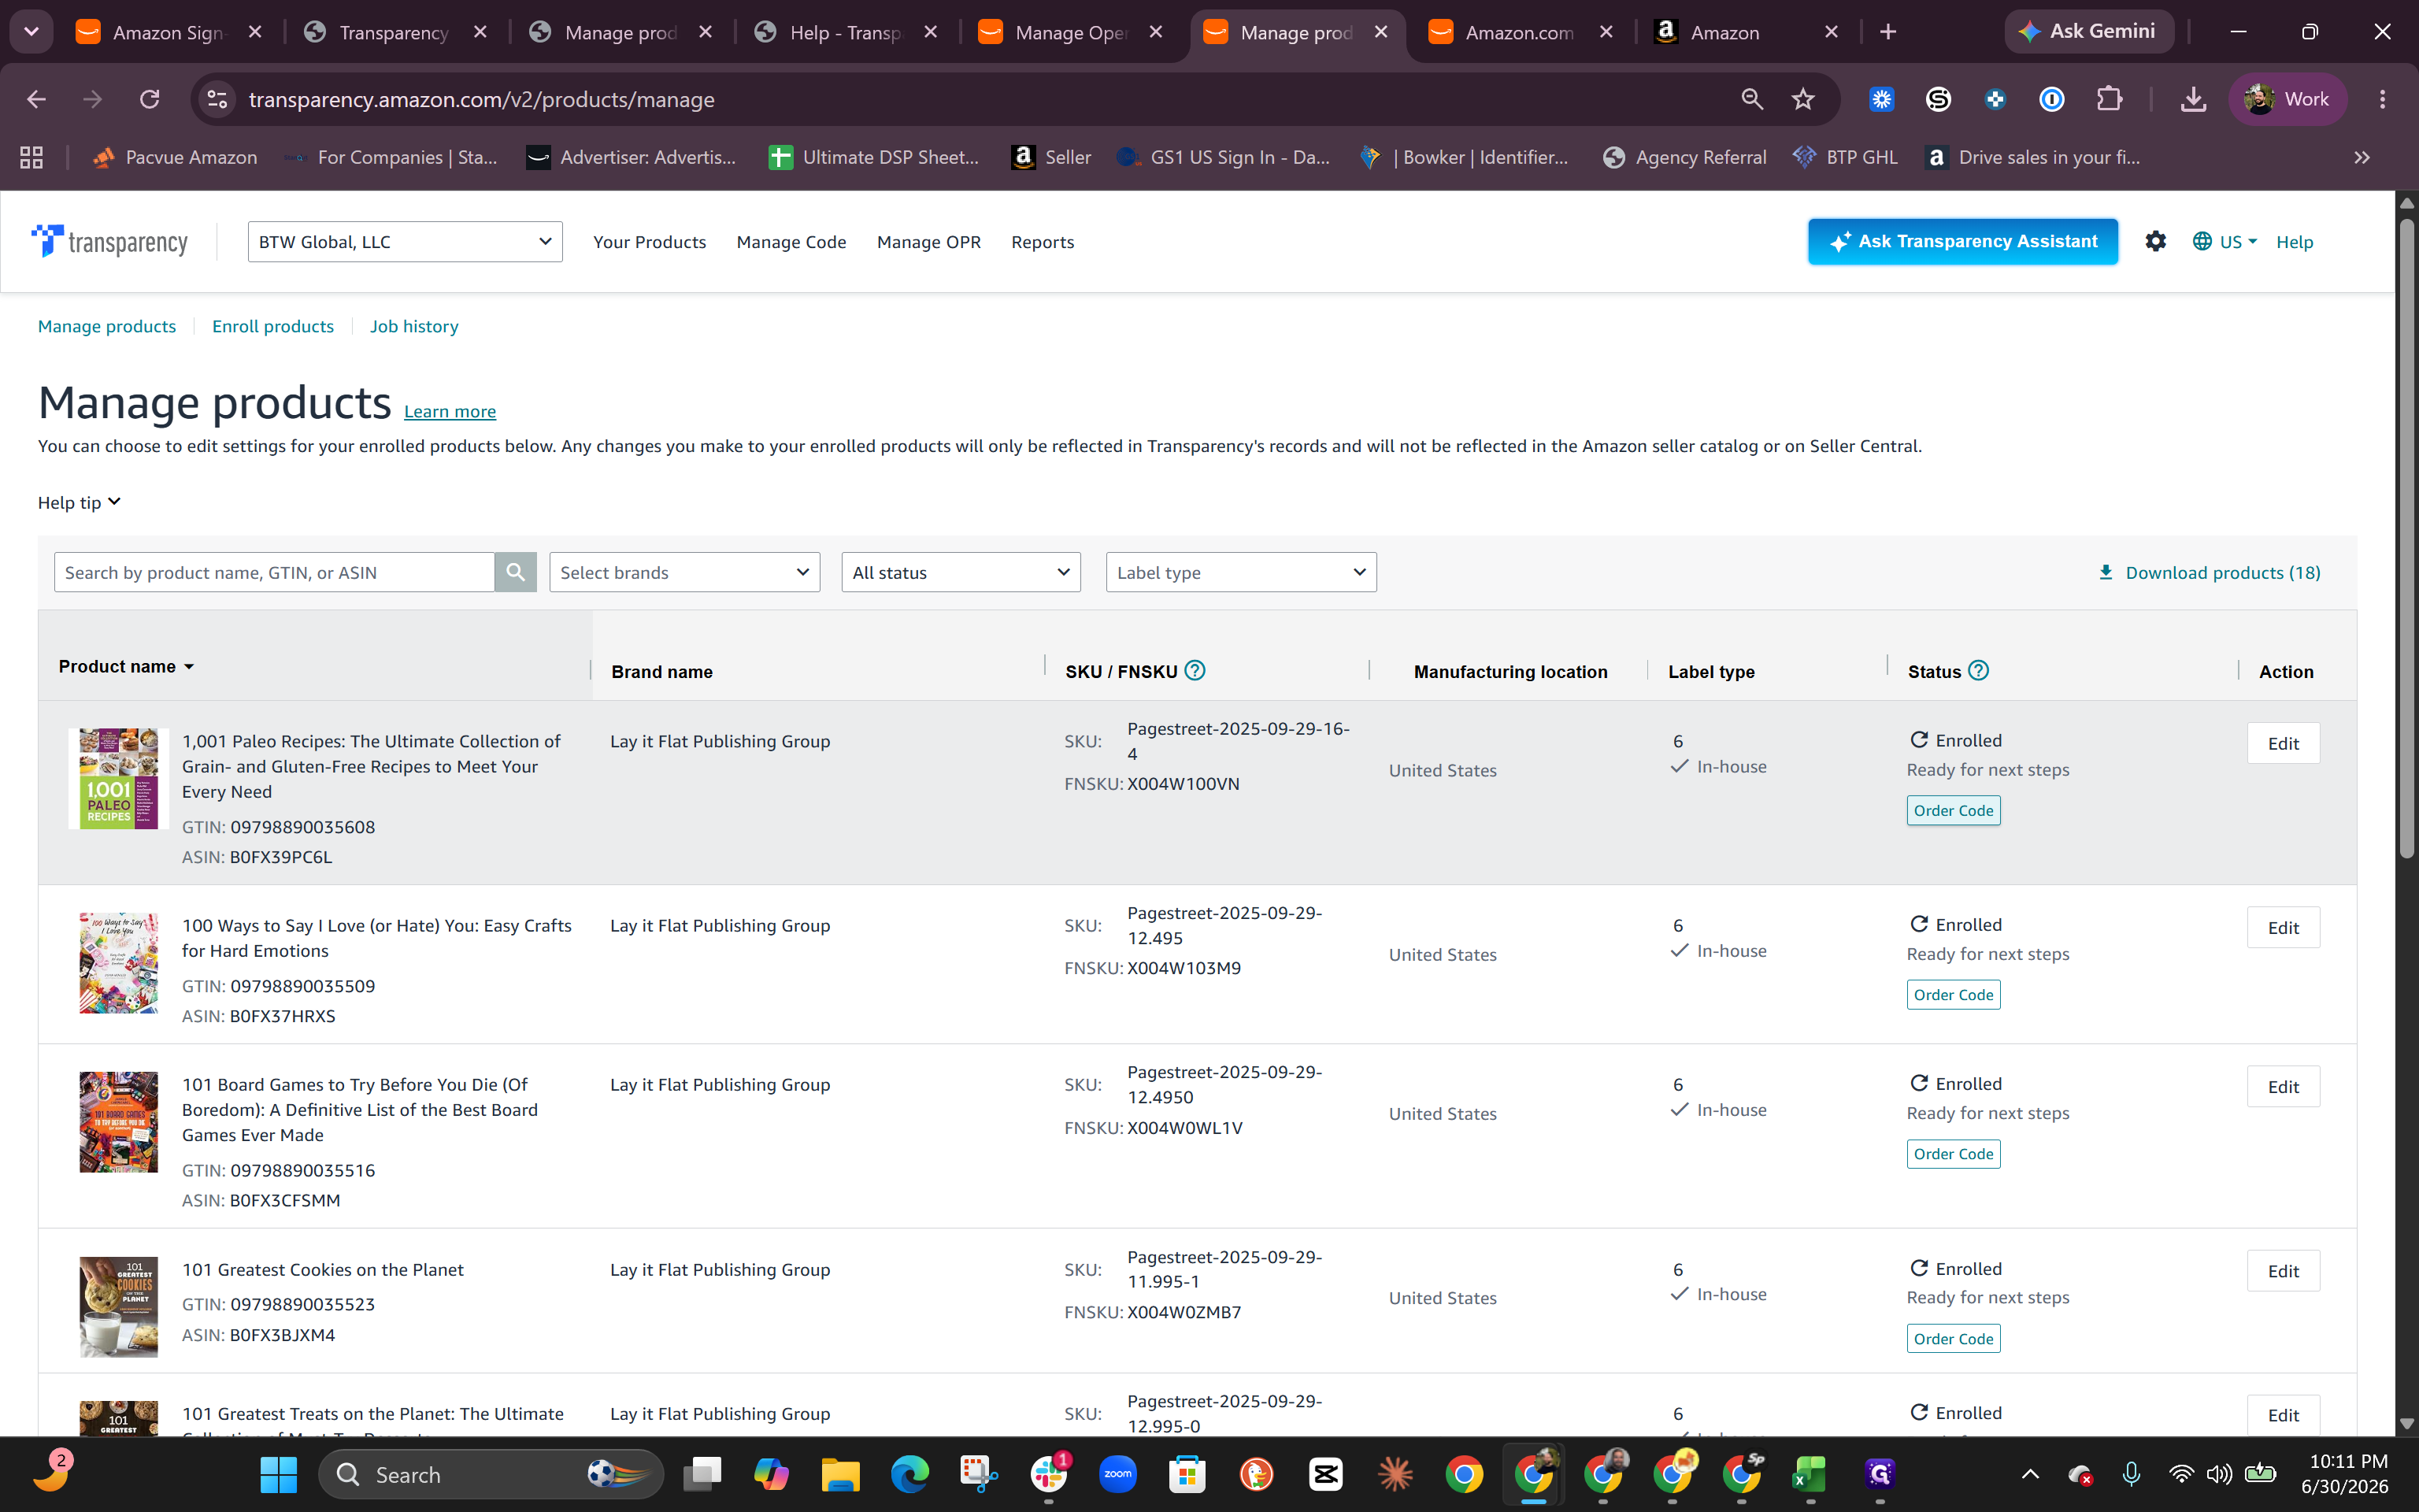This screenshot has width=2419, height=1512.
Task: Open Chrome three-dot menu
Action: click(2382, 99)
